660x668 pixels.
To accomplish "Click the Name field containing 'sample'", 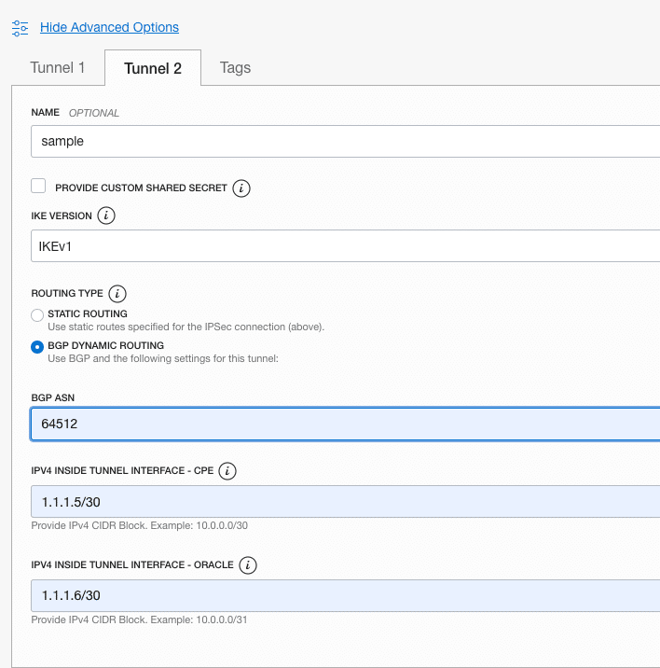I will pyautogui.click(x=345, y=142).
